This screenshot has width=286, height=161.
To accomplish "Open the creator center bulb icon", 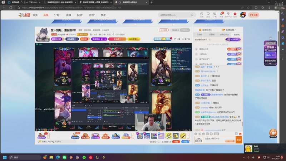I will (x=228, y=15).
